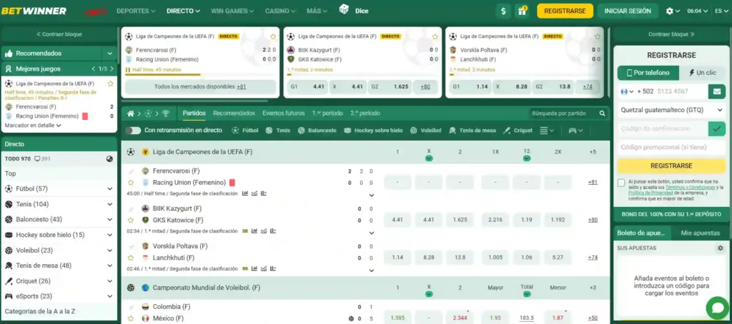
Task: Click Código promocional input field
Action: tap(672, 147)
